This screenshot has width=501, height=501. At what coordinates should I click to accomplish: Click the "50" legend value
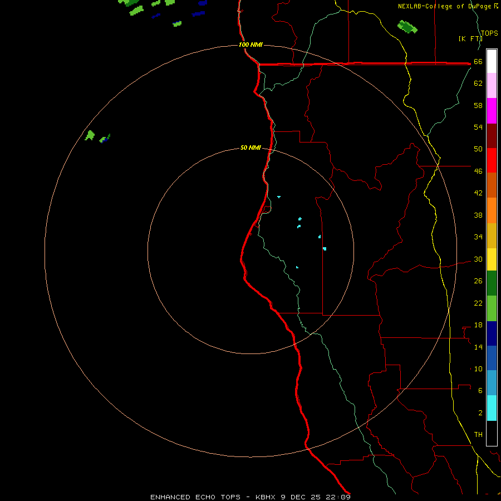click(x=478, y=149)
